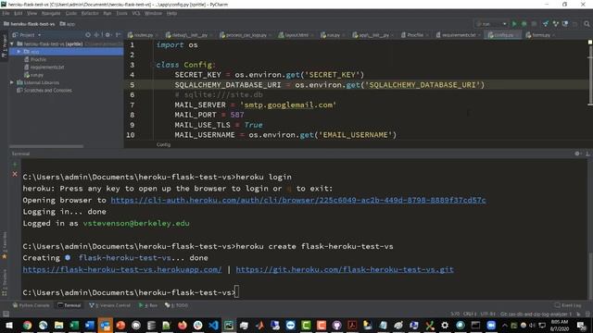The width and height of the screenshot is (593, 333).
Task: Click the collapse-all icon in Project panel
Action: [x=96, y=35]
